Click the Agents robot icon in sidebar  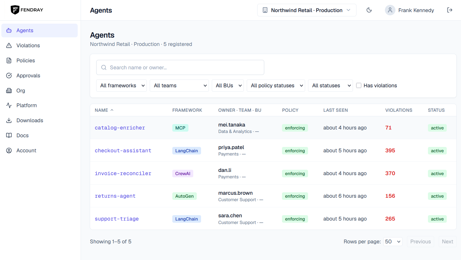(x=9, y=31)
